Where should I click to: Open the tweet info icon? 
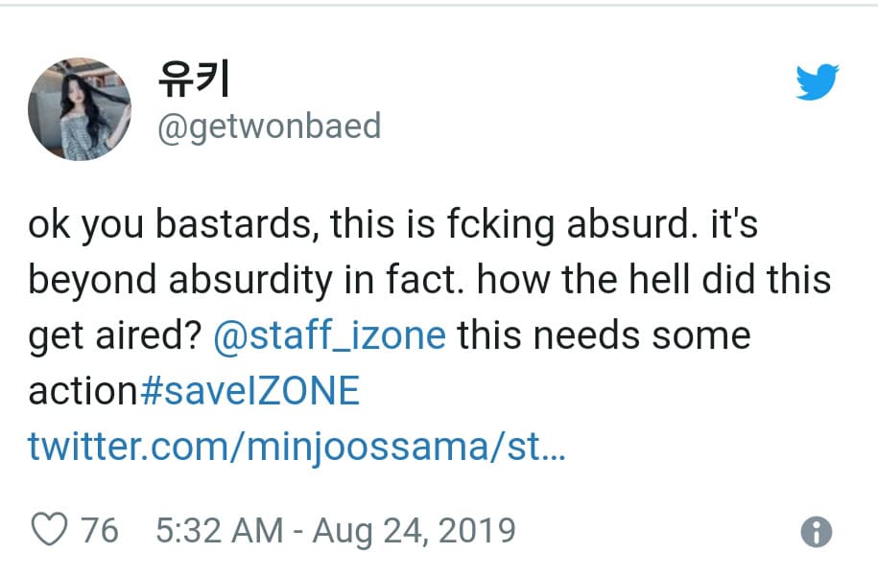tap(816, 532)
